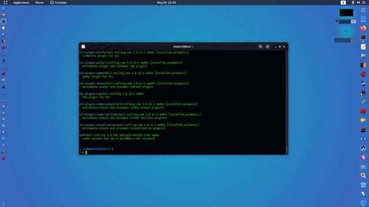This screenshot has width=369, height=207.
Task: Open the May 29 22:44 clock panel
Action: [x=167, y=2]
